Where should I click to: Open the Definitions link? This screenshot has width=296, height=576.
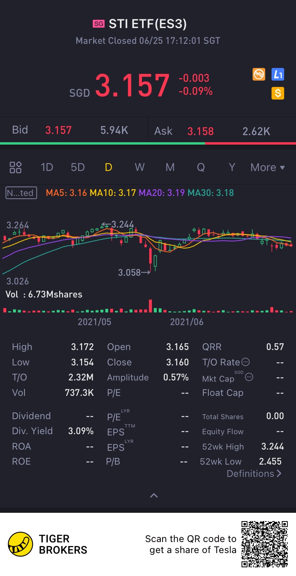click(254, 474)
